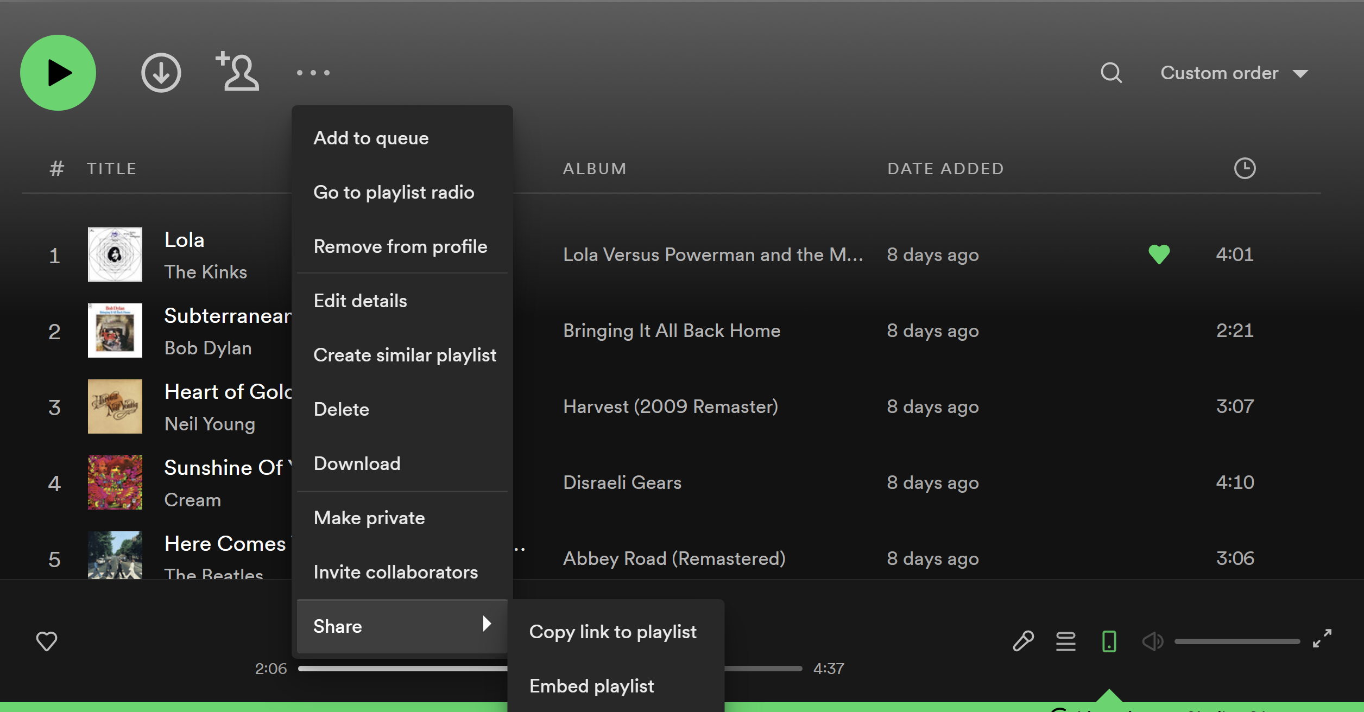Like the current song with heart outline
This screenshot has width=1364, height=712.
pyautogui.click(x=47, y=641)
